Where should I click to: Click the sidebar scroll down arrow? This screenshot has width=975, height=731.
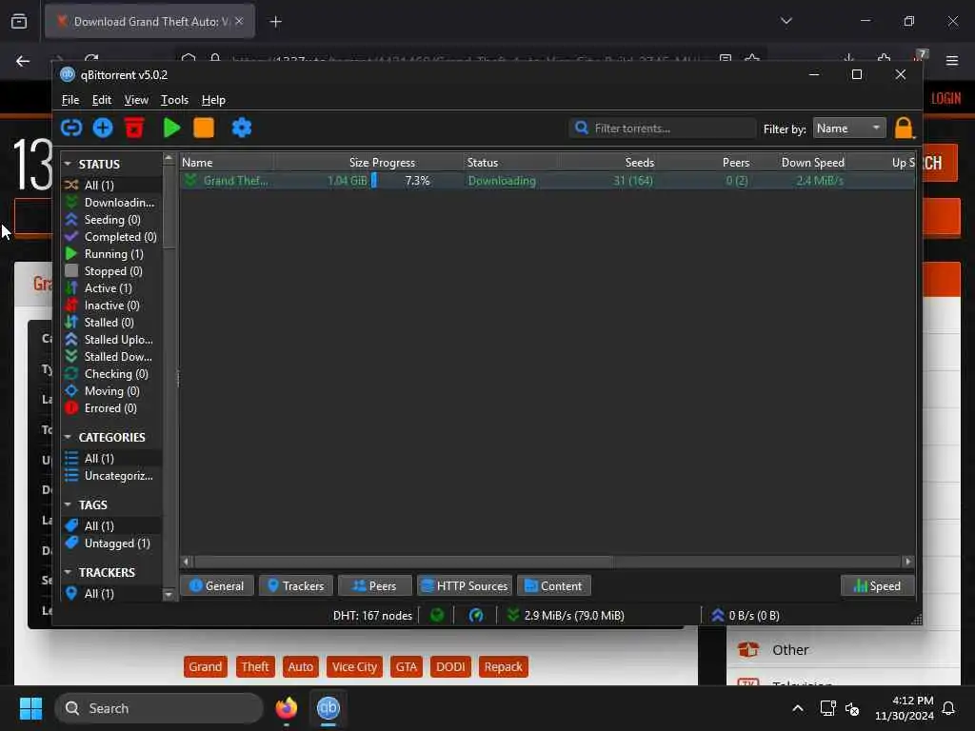(x=169, y=594)
